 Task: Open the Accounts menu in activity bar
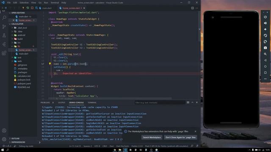(x=4, y=130)
